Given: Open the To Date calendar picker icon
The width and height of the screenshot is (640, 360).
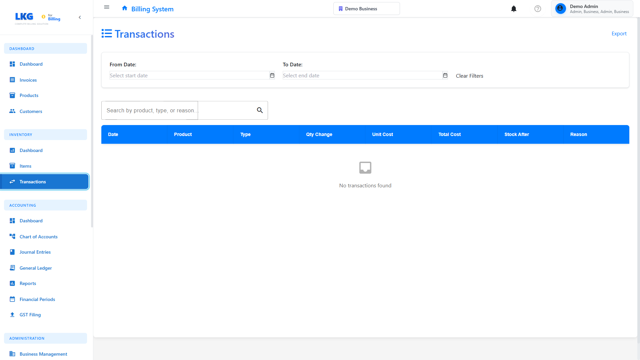Looking at the screenshot, I should [445, 75].
